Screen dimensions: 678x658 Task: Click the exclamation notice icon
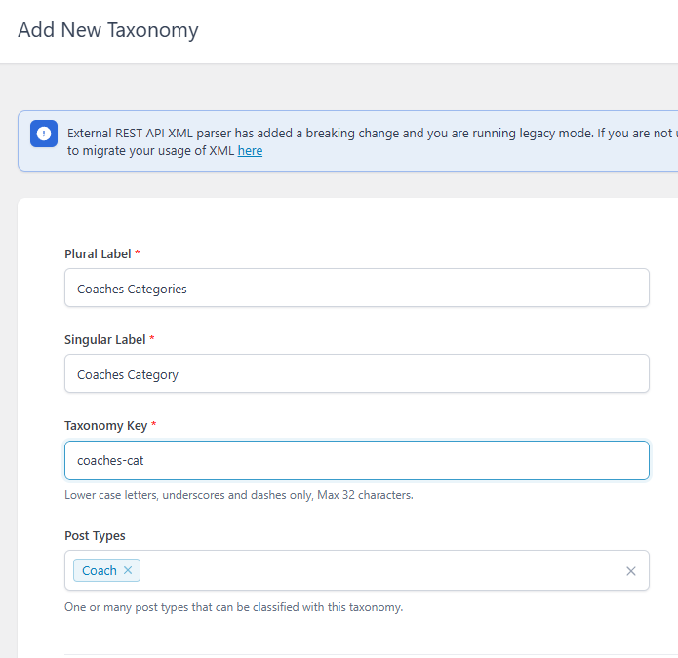pyautogui.click(x=44, y=134)
